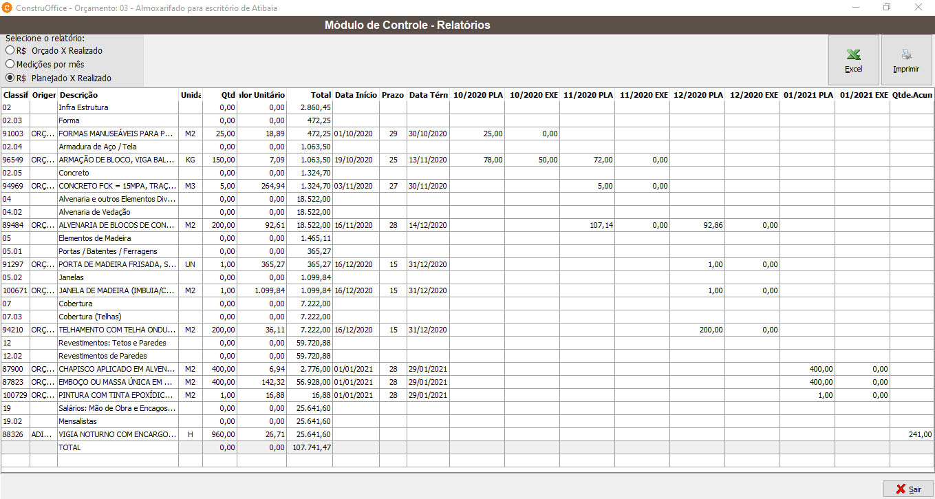Click the total 56.928,00 cell

[x=310, y=382]
